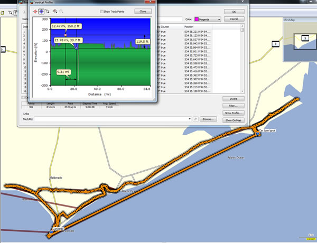The width and height of the screenshot is (317, 243).
Task: Toggle the checkbox below the track list
Action: pos(23,97)
